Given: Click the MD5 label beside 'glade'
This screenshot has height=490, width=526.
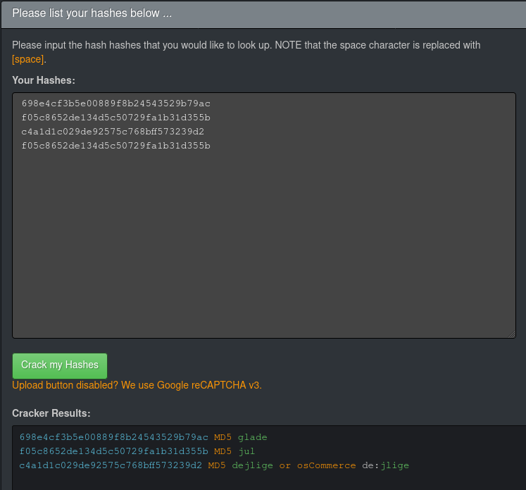Looking at the screenshot, I should click(x=223, y=437).
